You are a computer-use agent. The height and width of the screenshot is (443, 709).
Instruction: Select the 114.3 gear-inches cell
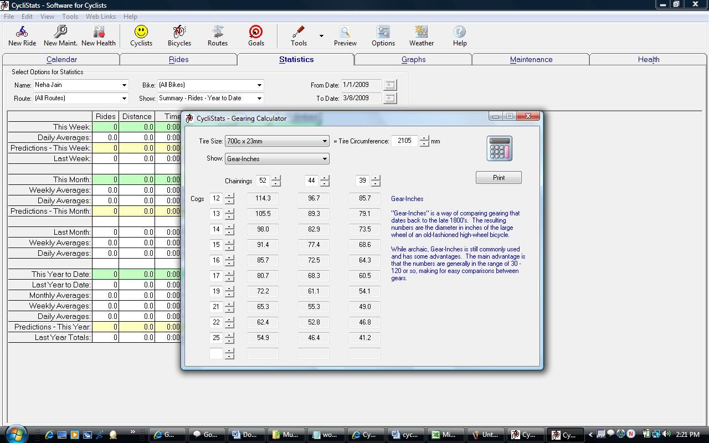click(263, 198)
